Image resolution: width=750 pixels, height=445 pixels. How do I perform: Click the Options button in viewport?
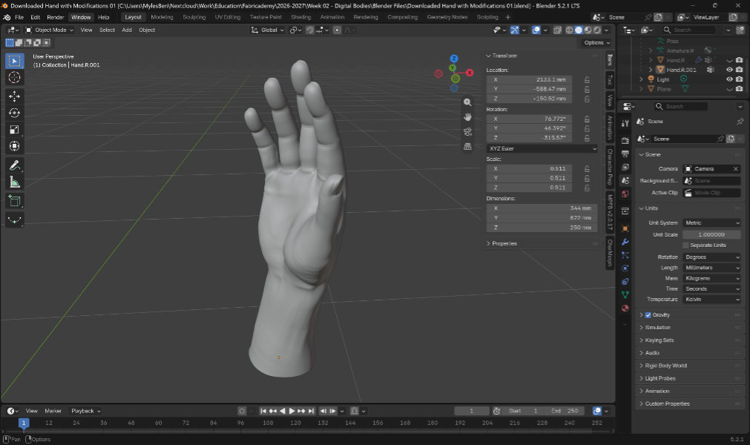point(597,42)
